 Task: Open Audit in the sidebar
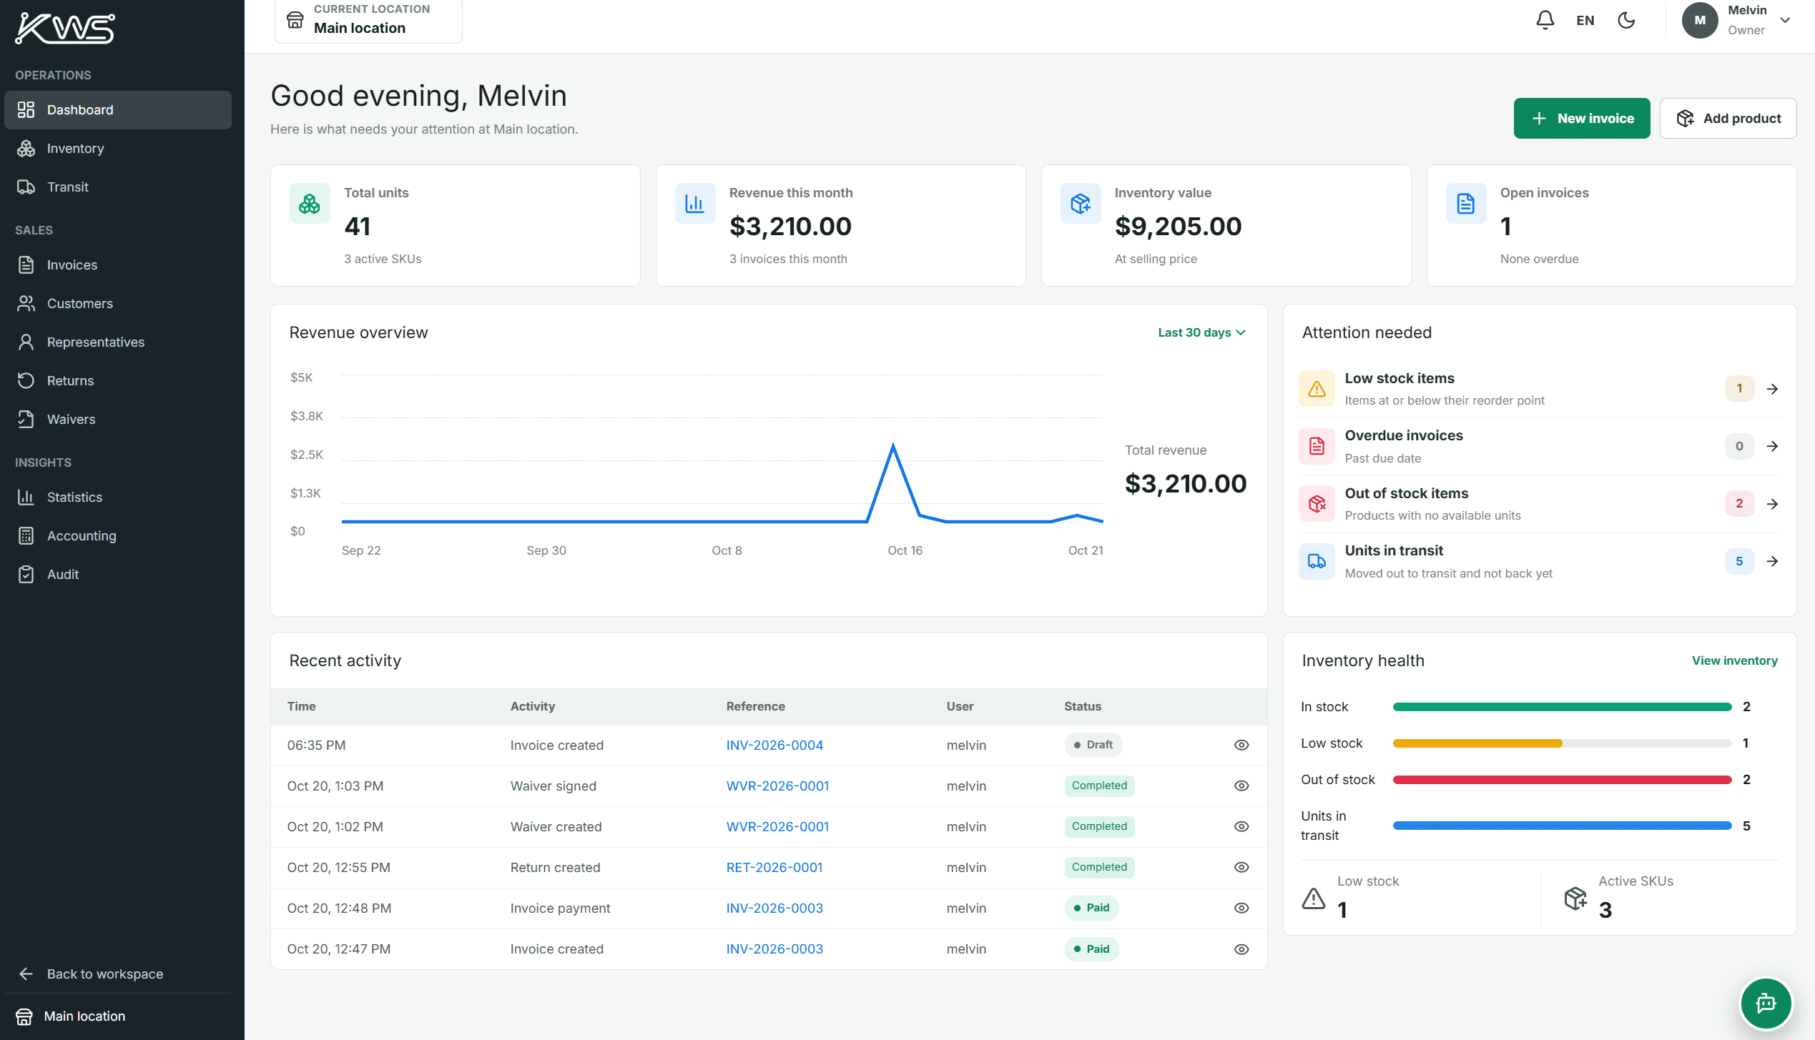pos(118,574)
